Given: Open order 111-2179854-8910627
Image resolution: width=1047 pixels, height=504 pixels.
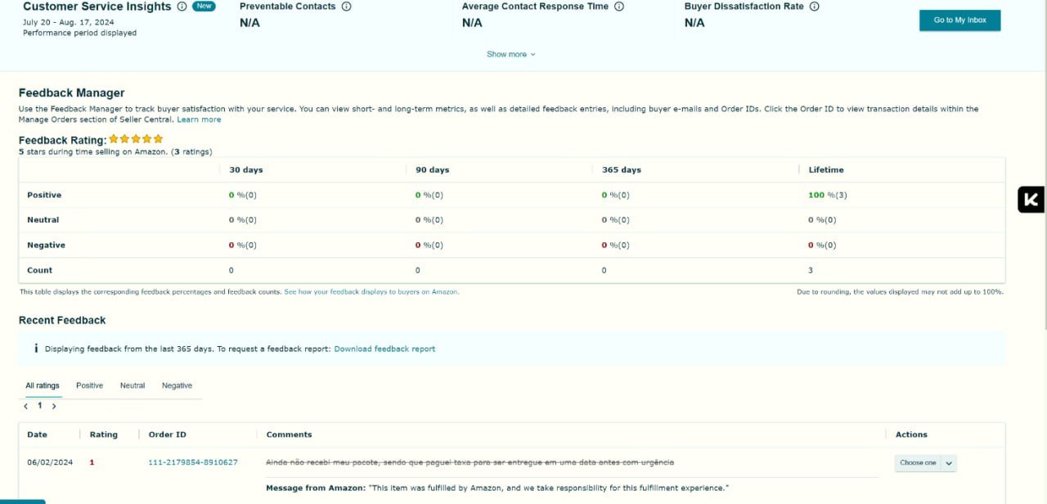Looking at the screenshot, I should [x=193, y=462].
